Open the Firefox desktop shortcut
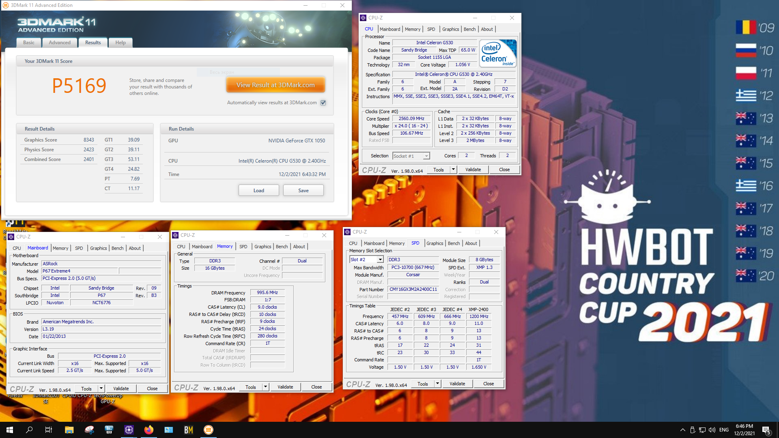 click(x=15, y=395)
